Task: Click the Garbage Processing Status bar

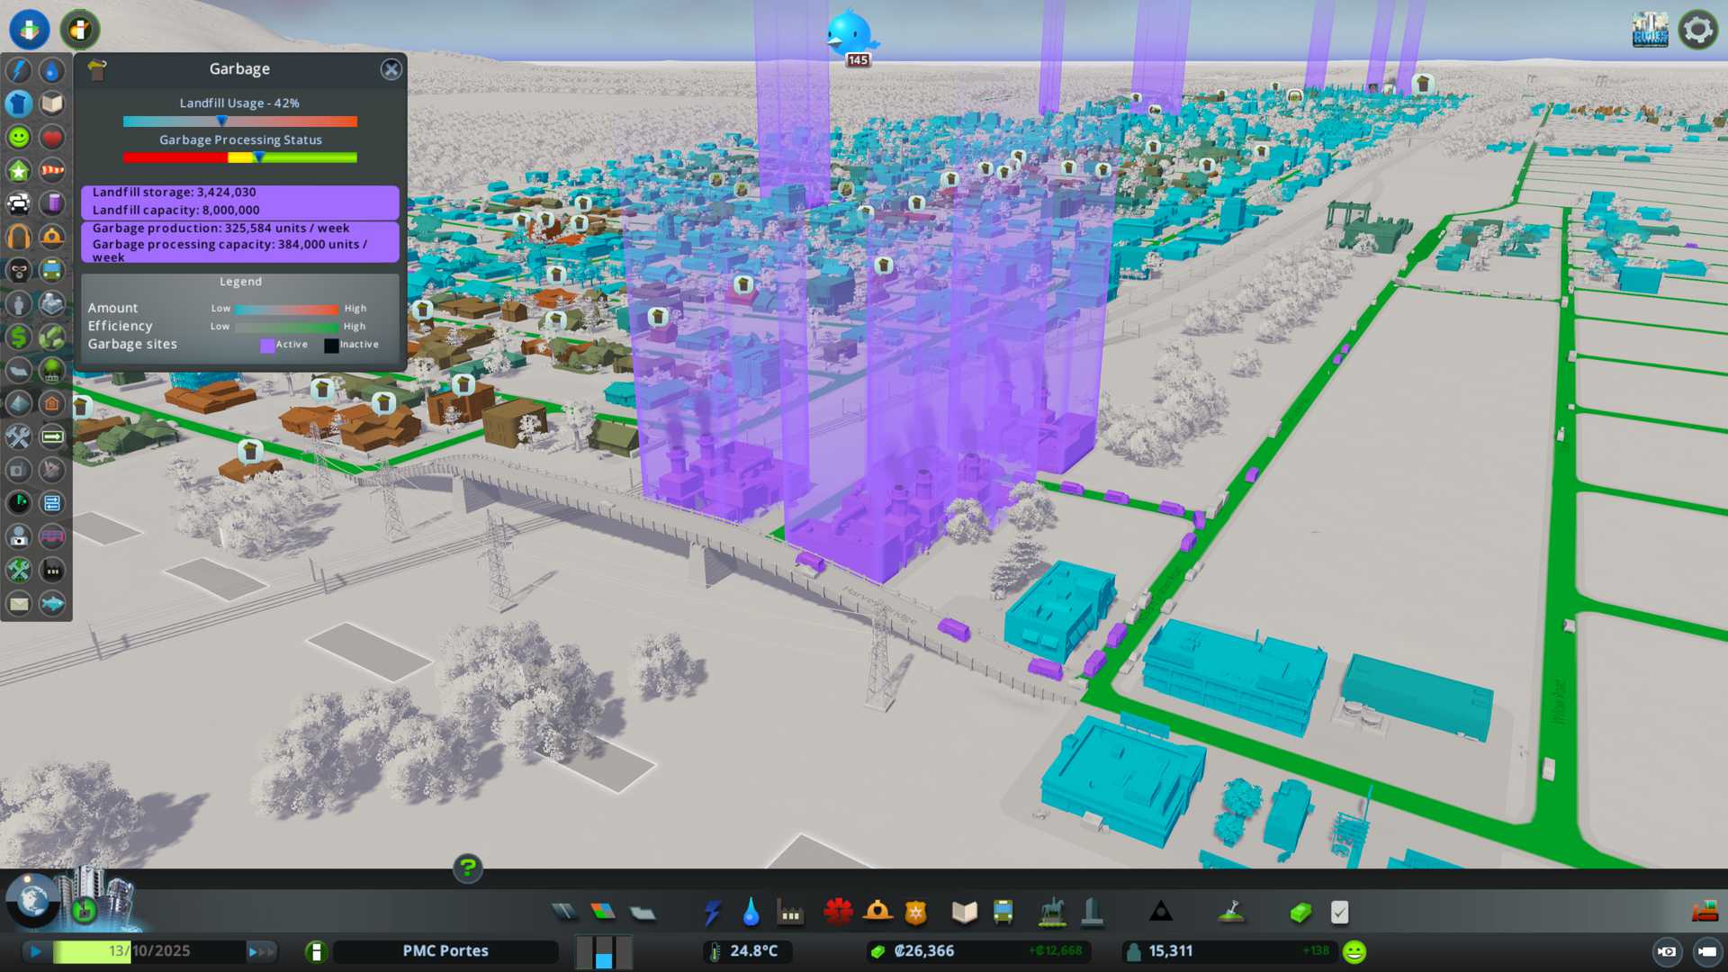Action: point(240,157)
